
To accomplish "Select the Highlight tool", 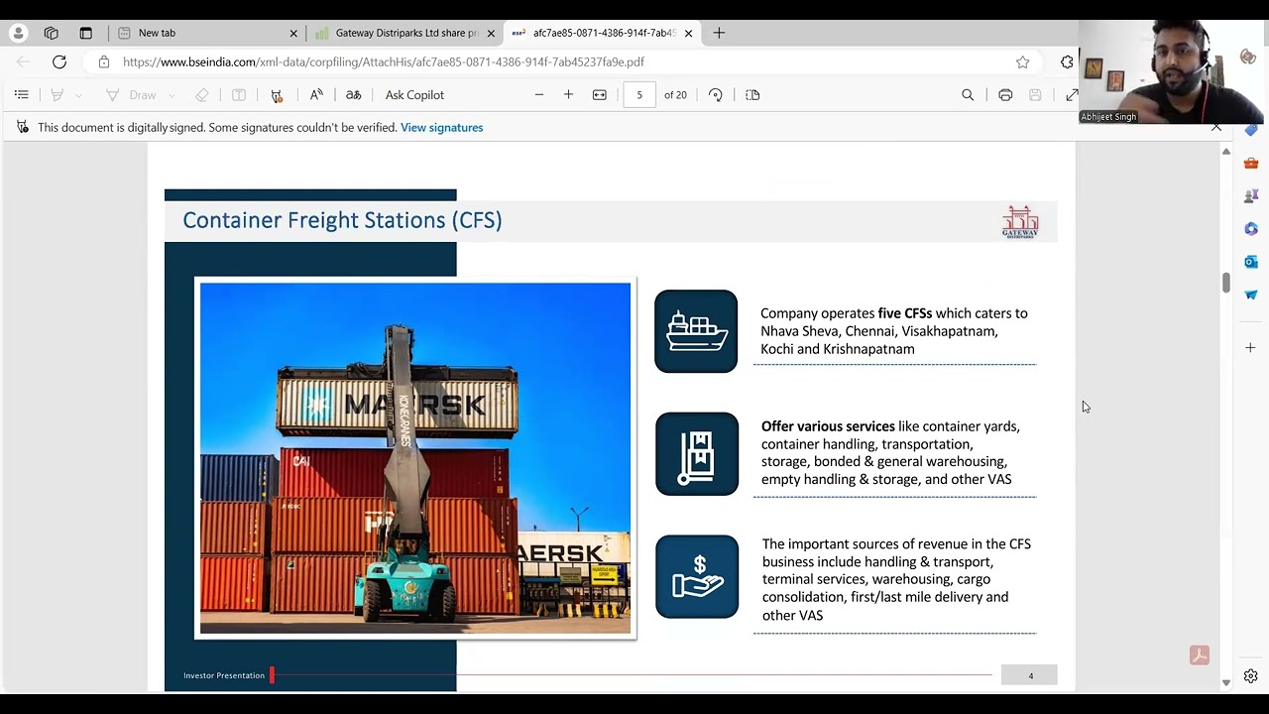I will tap(58, 95).
